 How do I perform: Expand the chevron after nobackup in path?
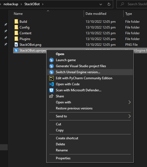[x=21, y=4]
